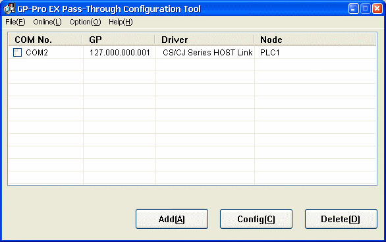Close the Pass-Through Configuration Tool window
This screenshot has width=386, height=242.
coord(377,9)
